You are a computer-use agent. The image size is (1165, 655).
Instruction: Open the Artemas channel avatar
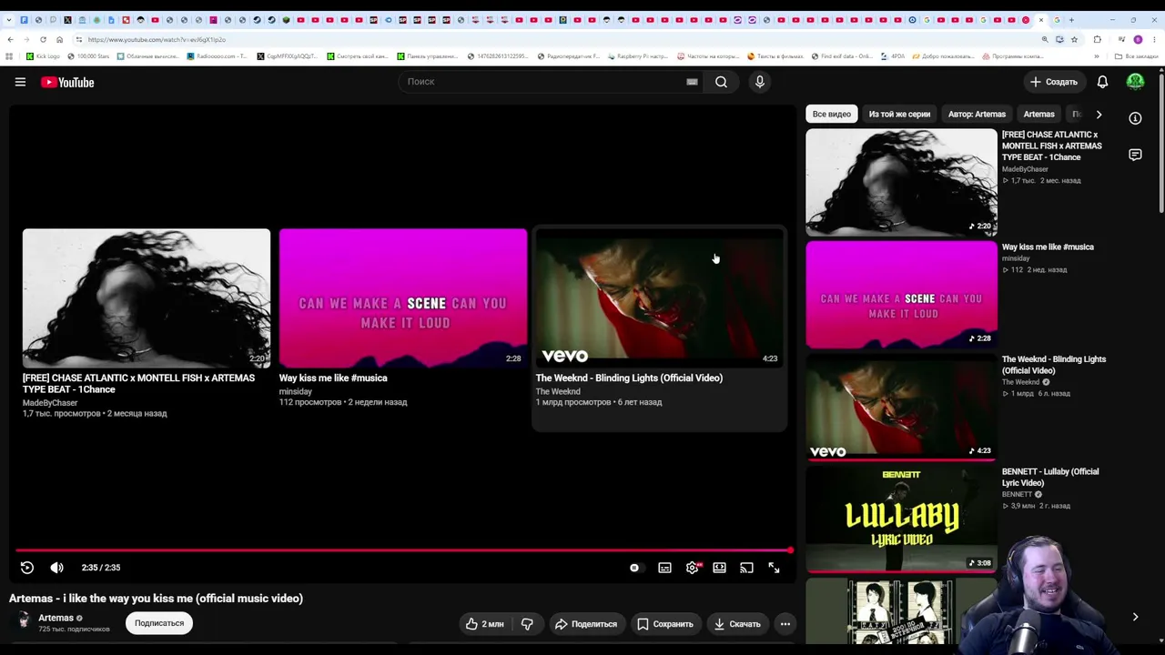[x=24, y=622]
